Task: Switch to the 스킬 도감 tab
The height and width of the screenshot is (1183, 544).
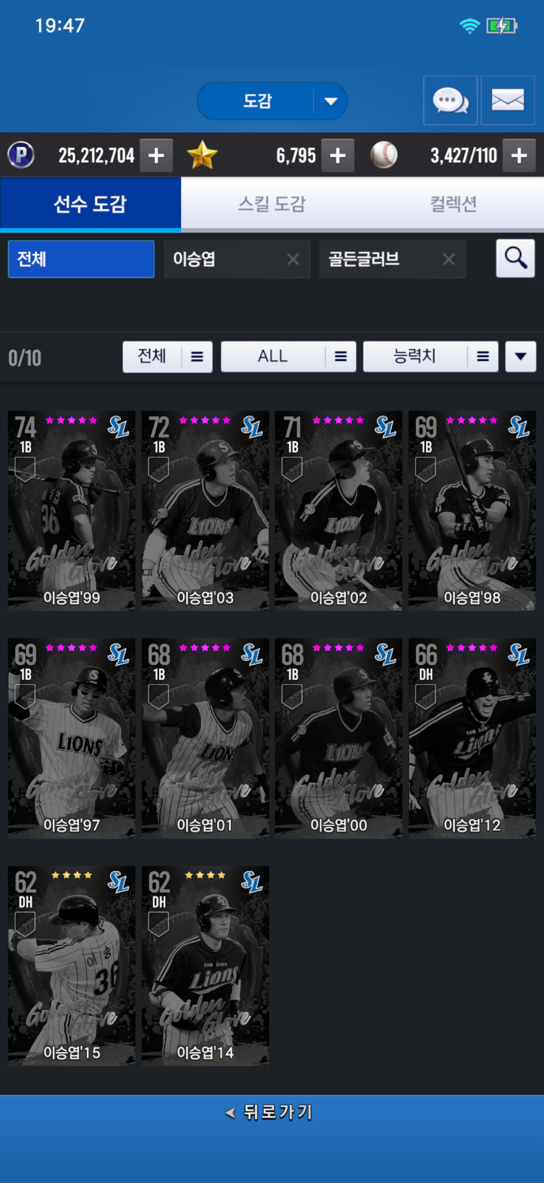Action: (x=272, y=203)
